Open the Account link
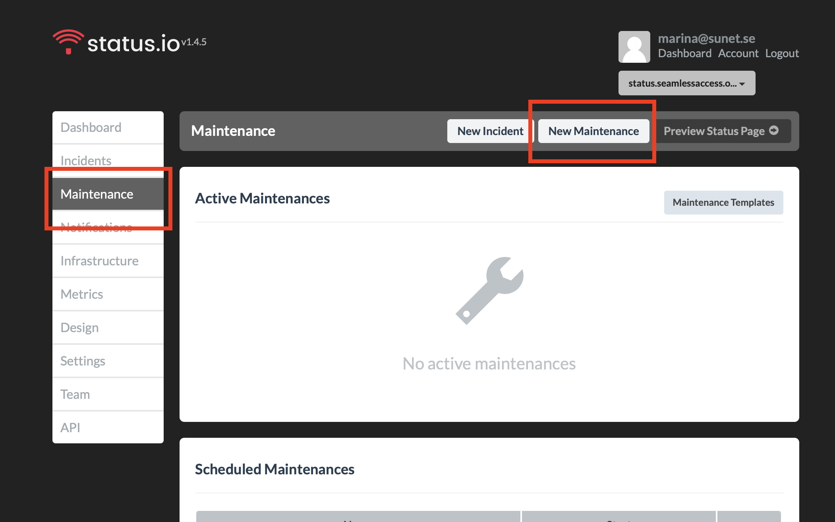This screenshot has width=835, height=522. (738, 53)
